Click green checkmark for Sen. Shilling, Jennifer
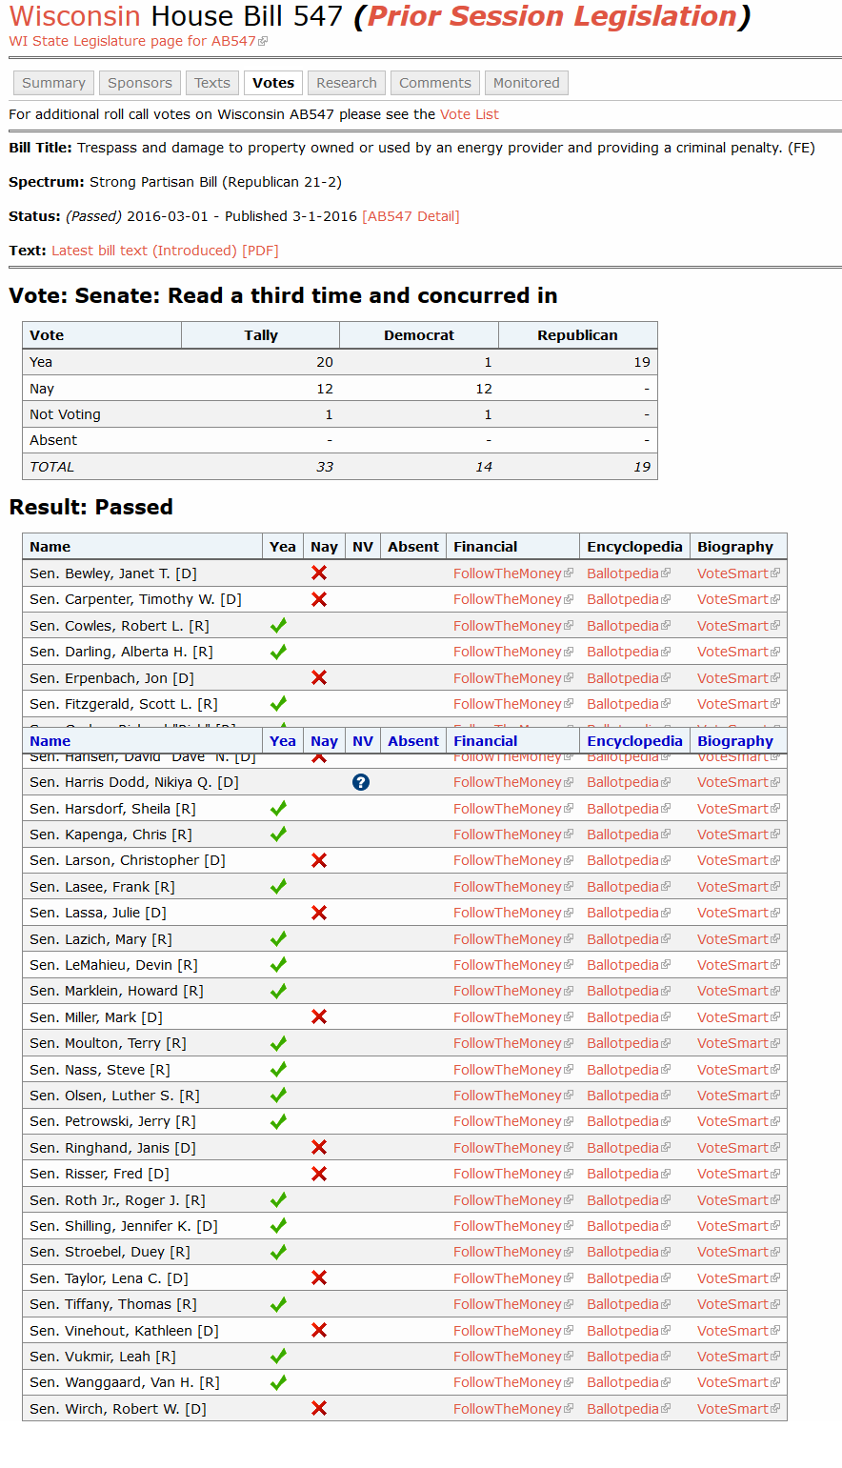The height and width of the screenshot is (1468, 842). 278,1226
